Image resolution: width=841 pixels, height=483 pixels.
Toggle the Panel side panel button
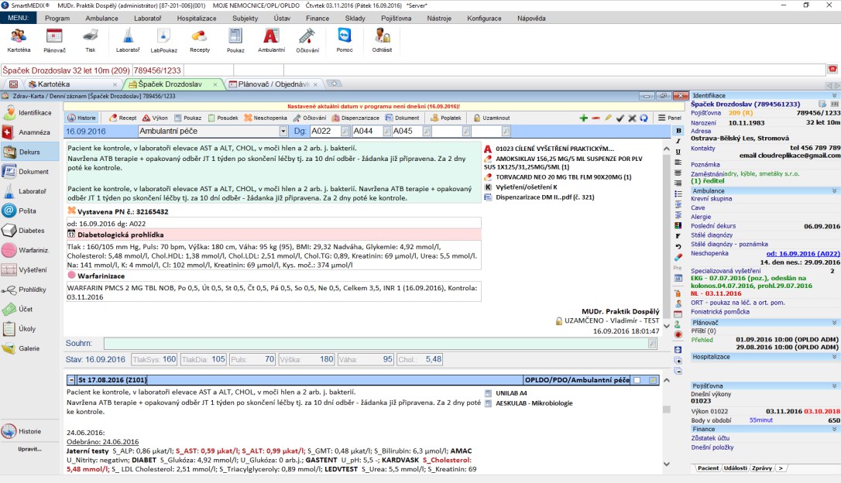coord(669,118)
